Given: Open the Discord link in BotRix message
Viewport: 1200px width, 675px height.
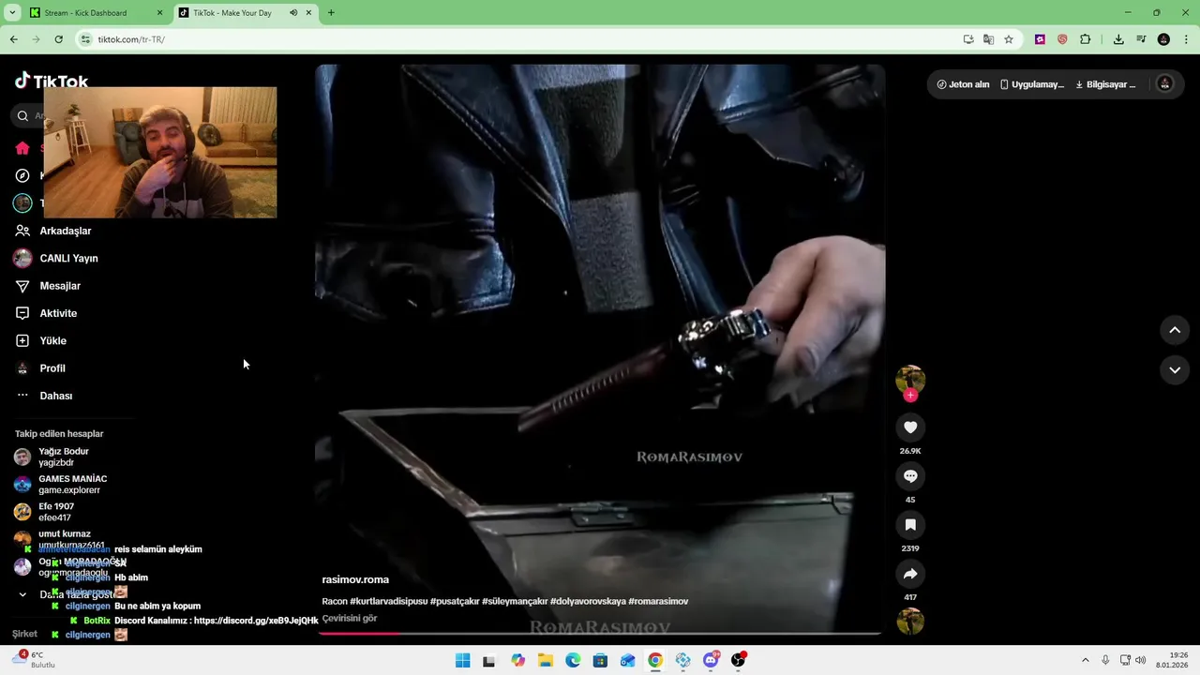Looking at the screenshot, I should 256,621.
